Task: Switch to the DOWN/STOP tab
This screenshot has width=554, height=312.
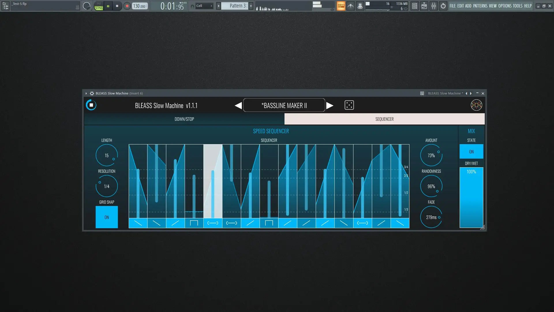Action: pyautogui.click(x=184, y=119)
